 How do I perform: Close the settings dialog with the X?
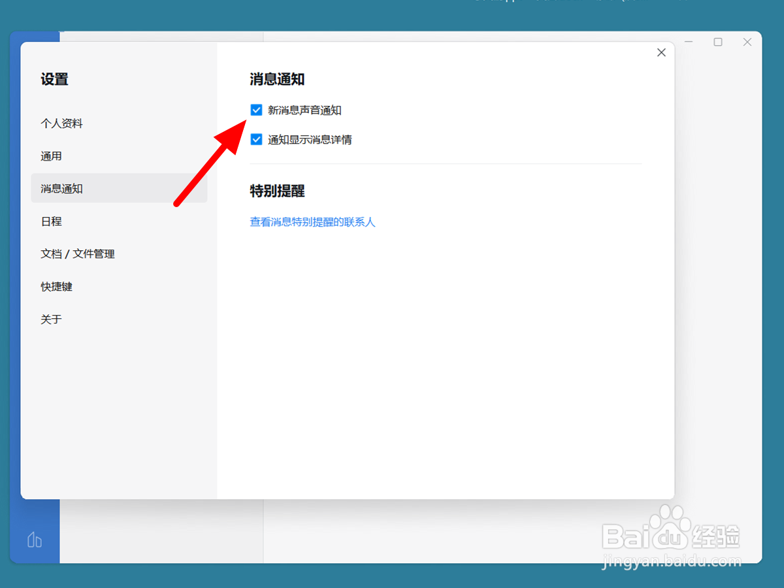click(661, 52)
